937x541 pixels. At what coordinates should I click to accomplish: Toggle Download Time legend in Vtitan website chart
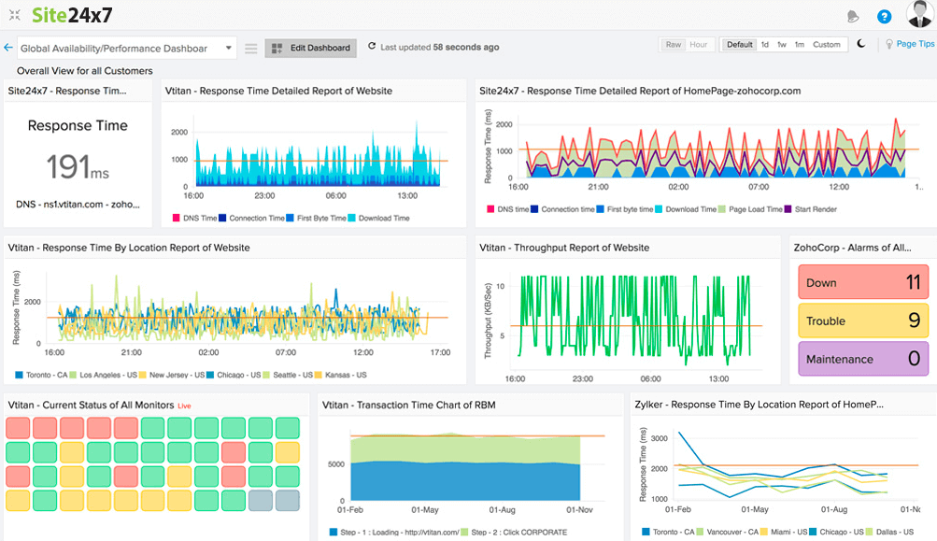tap(379, 219)
